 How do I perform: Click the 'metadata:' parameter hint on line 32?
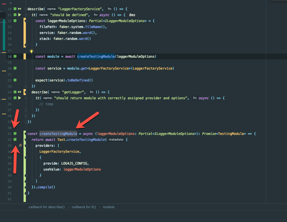(116, 139)
